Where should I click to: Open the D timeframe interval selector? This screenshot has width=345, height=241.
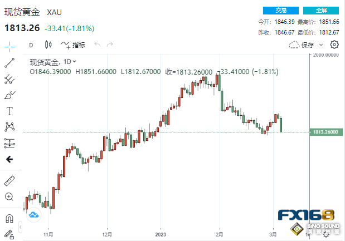31,45
